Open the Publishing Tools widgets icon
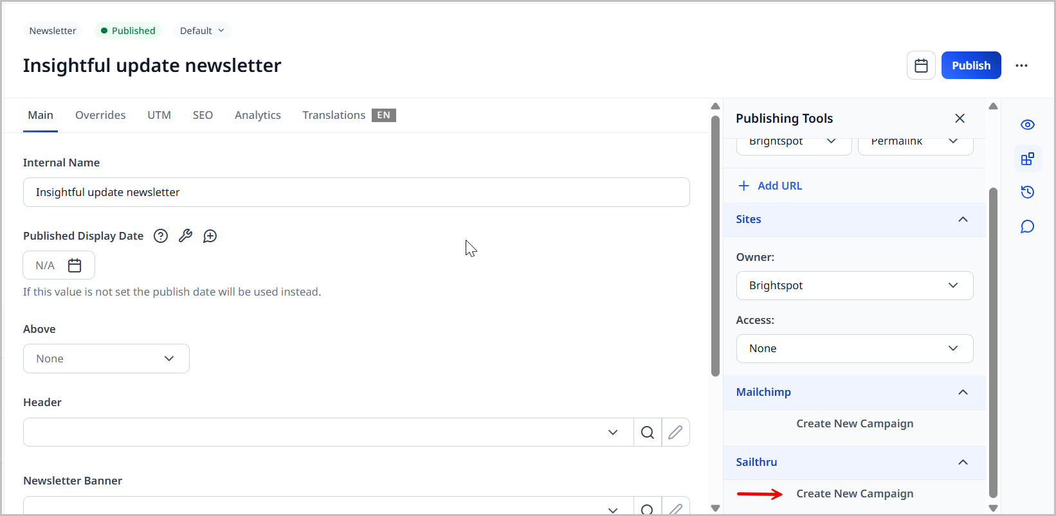Screen dimensions: 1056x516 (x=1027, y=159)
